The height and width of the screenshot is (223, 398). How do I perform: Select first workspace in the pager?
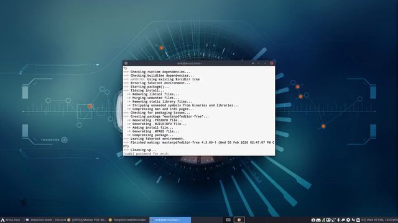(228, 220)
